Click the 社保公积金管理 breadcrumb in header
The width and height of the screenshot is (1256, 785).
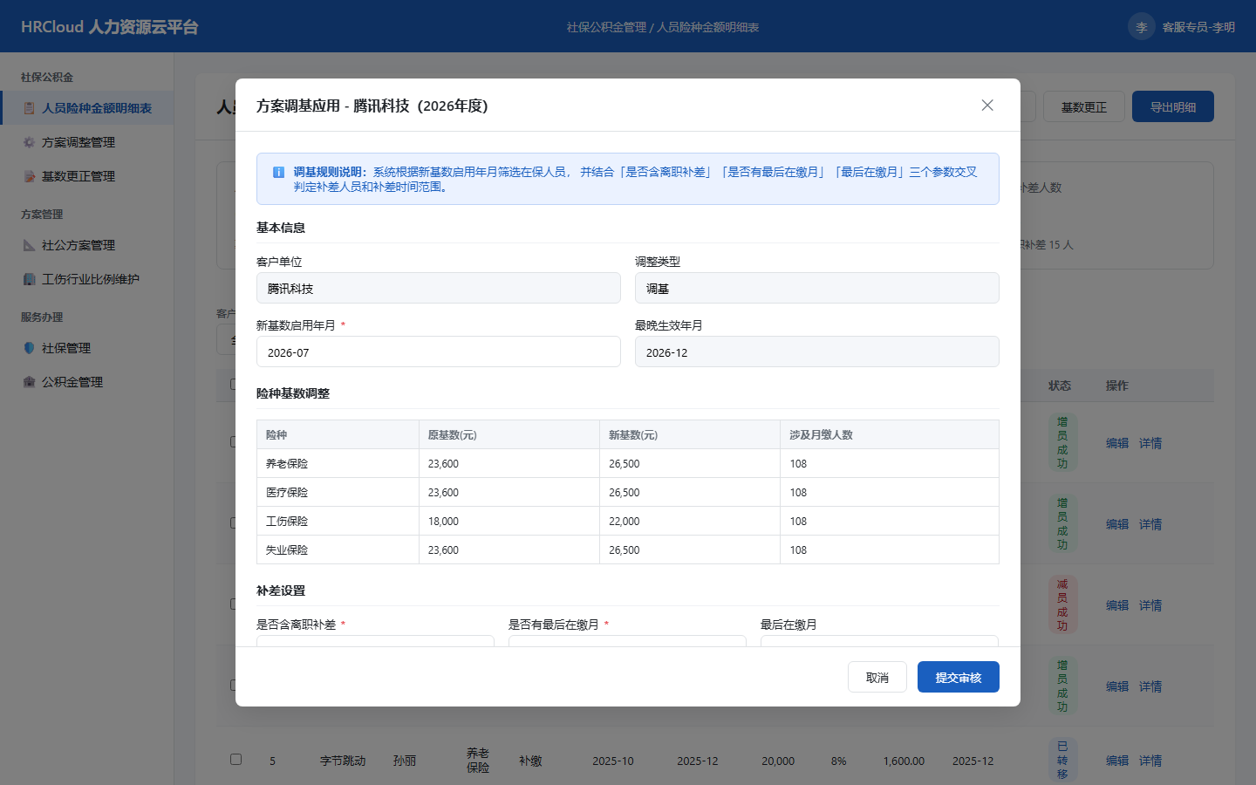click(606, 27)
